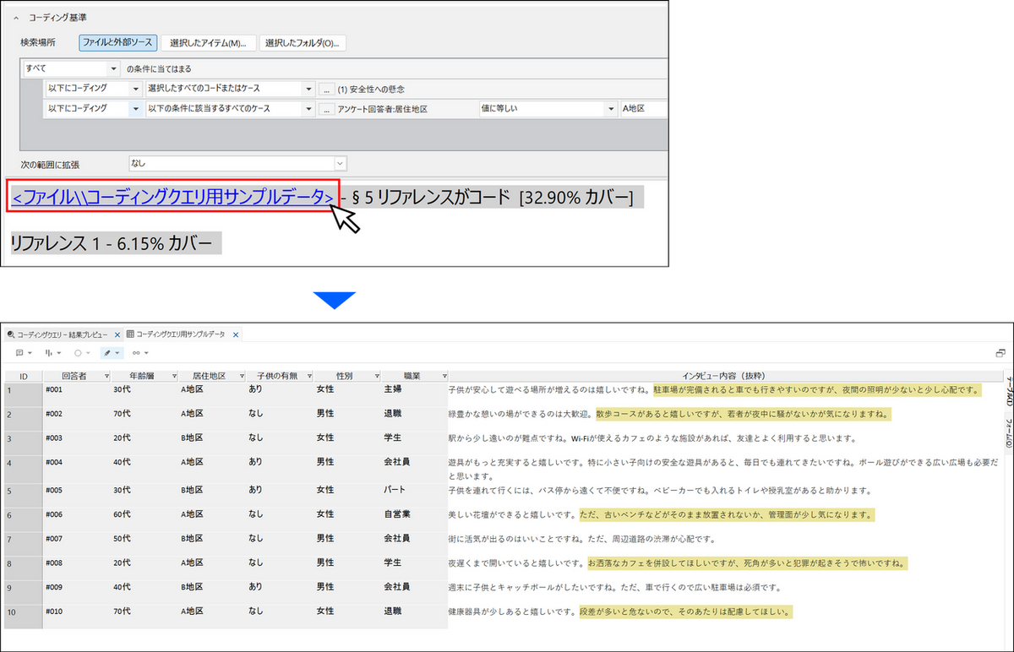The image size is (1014, 652).
Task: Click the memo/annotation icon in dataset toolbar
Action: tap(21, 352)
